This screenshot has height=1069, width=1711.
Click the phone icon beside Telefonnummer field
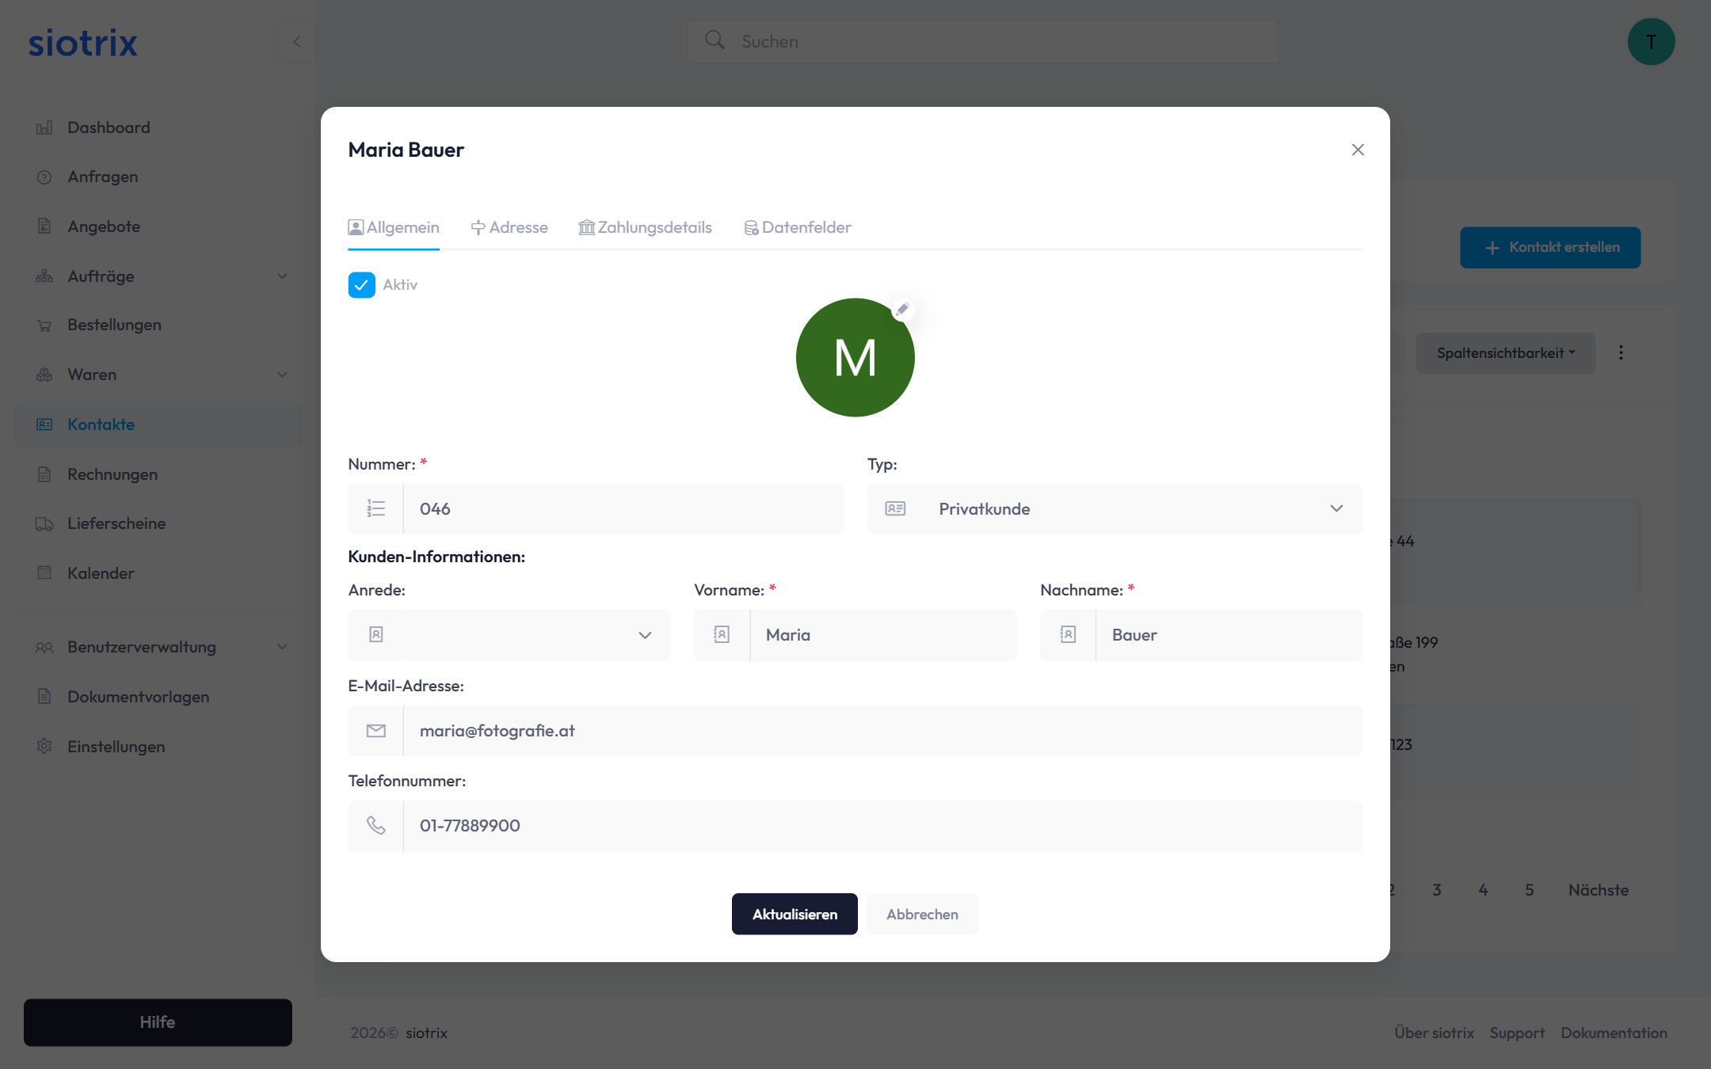pos(376,826)
